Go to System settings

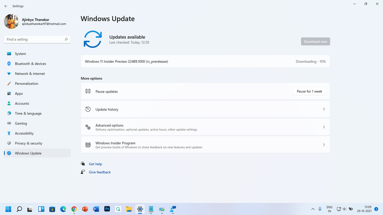tap(37, 54)
